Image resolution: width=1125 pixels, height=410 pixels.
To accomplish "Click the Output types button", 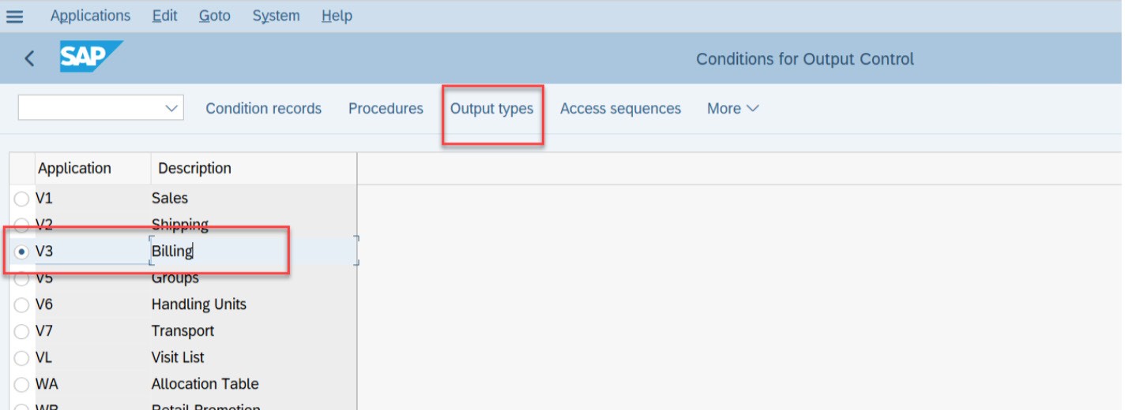I will point(491,109).
